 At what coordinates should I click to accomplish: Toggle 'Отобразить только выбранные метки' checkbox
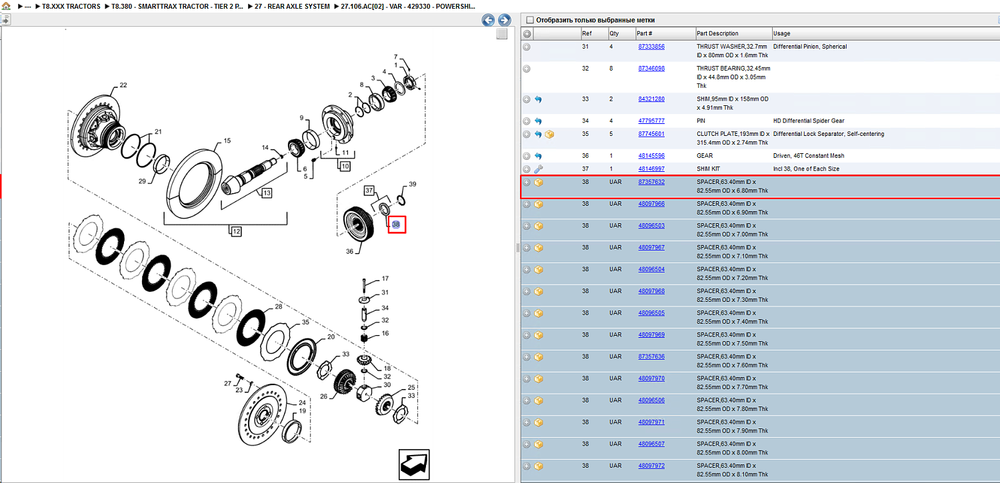pos(530,20)
